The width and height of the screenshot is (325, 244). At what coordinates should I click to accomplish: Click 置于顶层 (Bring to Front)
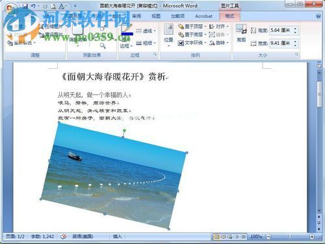[192, 27]
